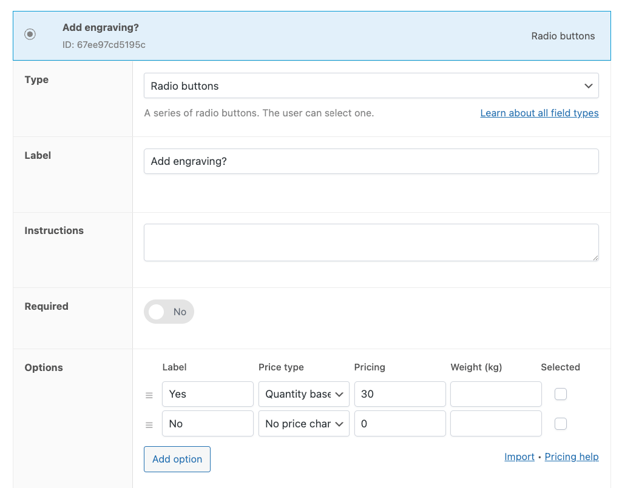This screenshot has height=488, width=622.
Task: Click the Instructions row label
Action: coord(54,231)
